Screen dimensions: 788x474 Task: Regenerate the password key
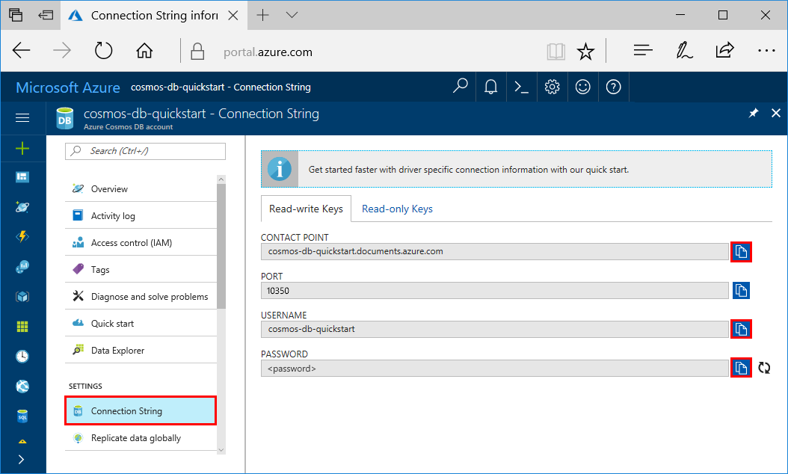764,368
